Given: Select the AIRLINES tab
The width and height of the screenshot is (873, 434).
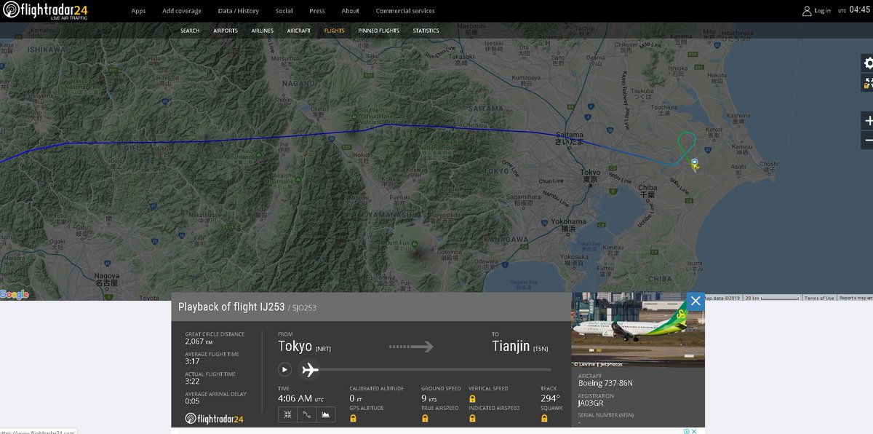Looking at the screenshot, I should [x=263, y=31].
